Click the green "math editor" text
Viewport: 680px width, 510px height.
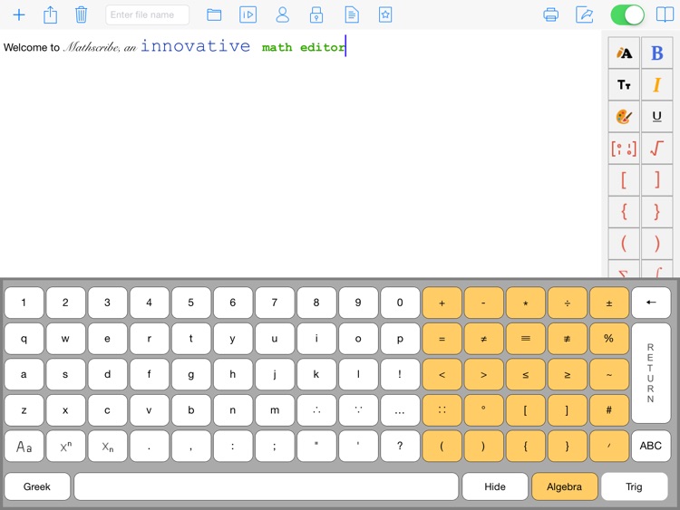coord(303,47)
